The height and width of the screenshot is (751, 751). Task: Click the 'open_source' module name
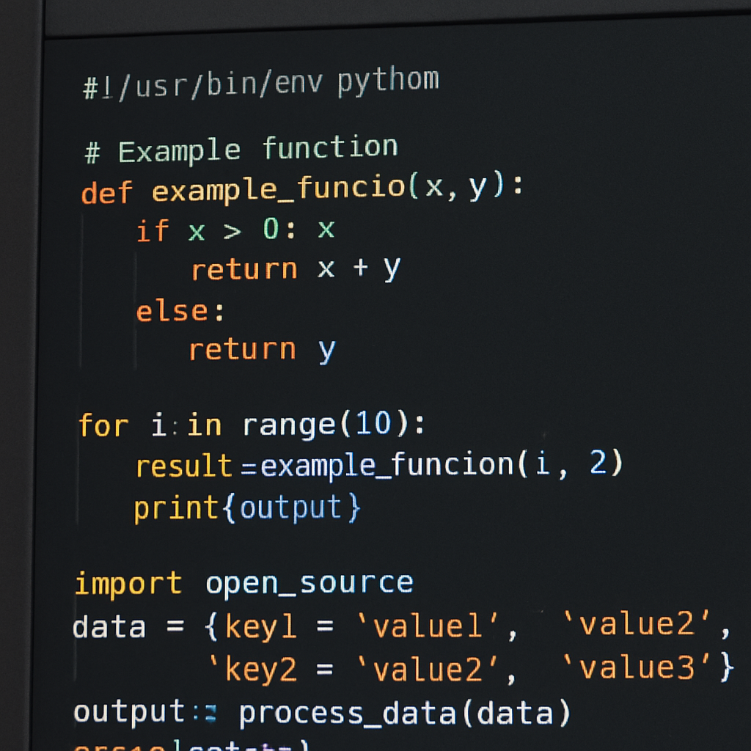pyautogui.click(x=309, y=584)
